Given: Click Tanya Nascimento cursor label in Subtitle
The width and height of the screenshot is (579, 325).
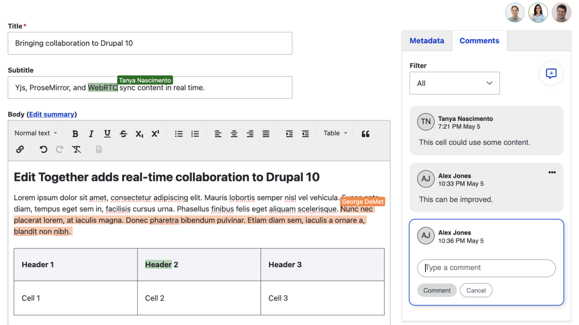Looking at the screenshot, I should 145,80.
